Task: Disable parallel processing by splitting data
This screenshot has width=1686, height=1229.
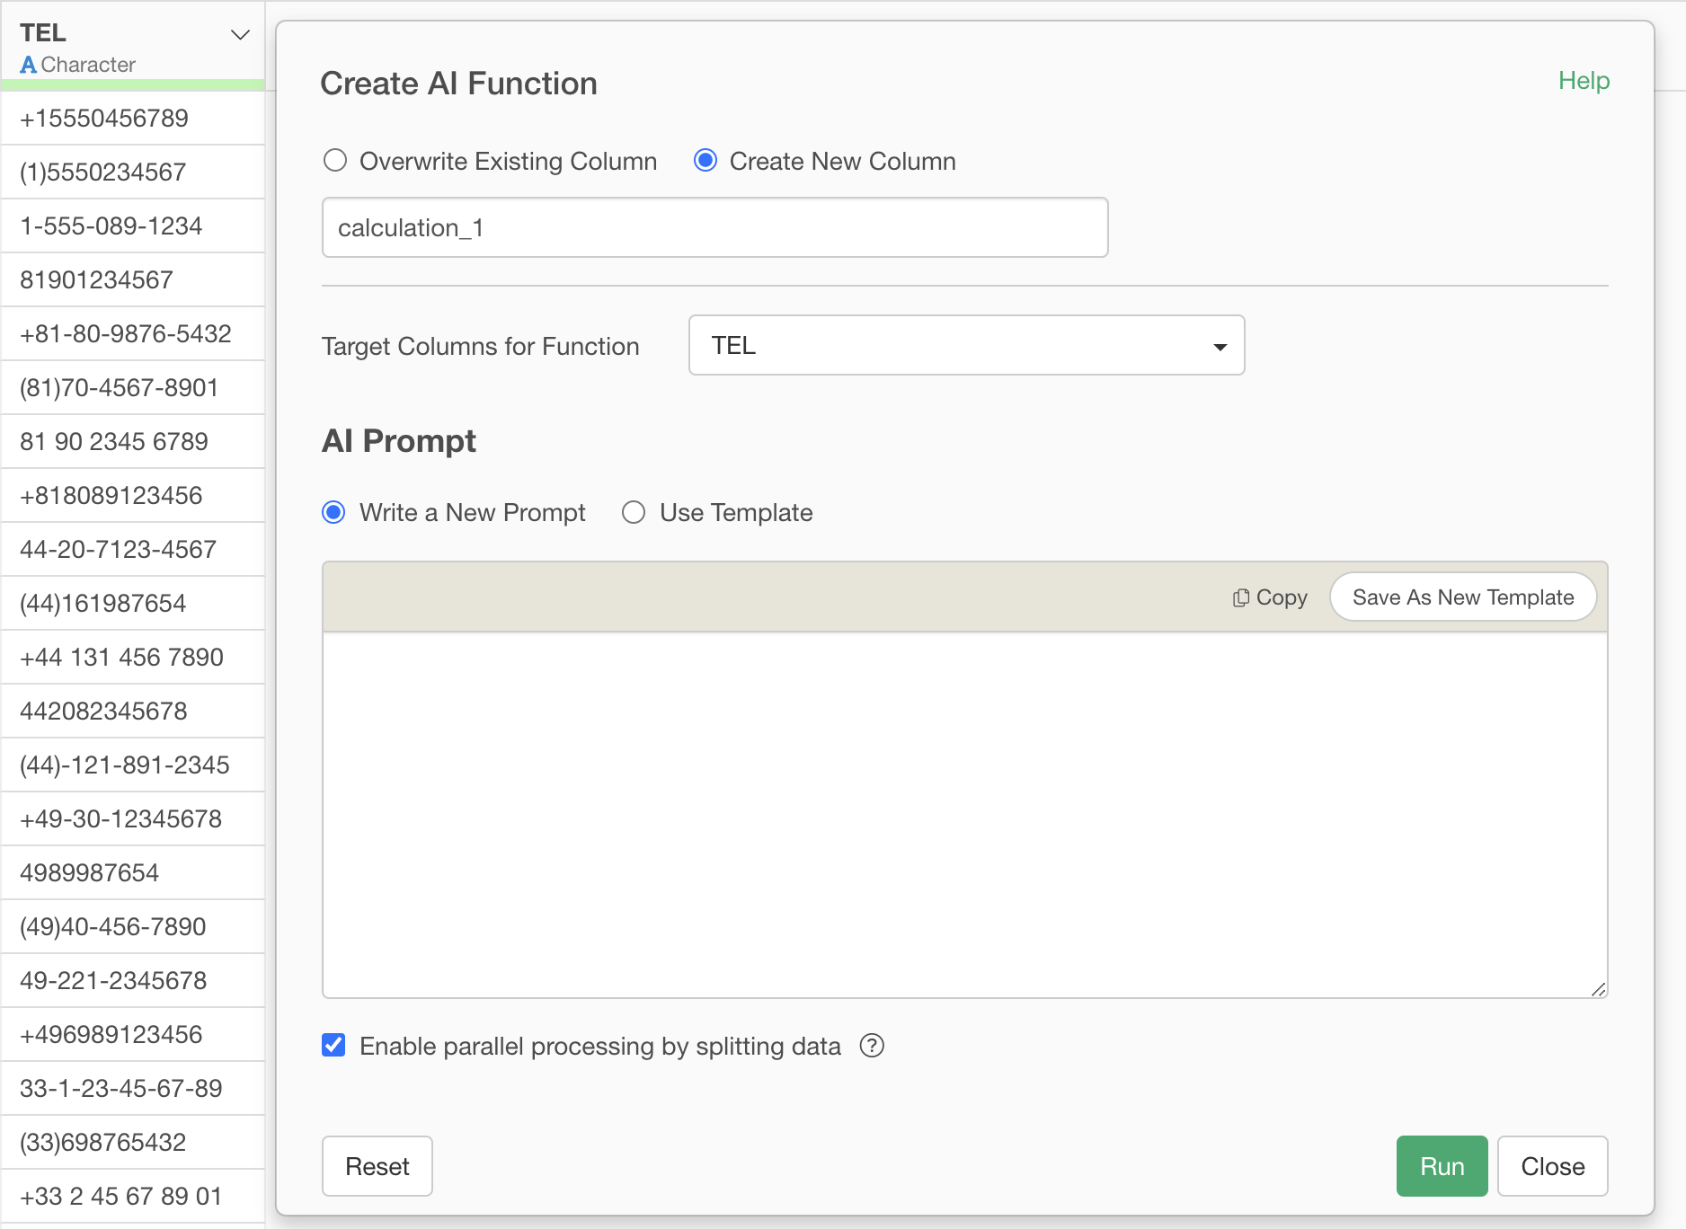Action: [333, 1045]
